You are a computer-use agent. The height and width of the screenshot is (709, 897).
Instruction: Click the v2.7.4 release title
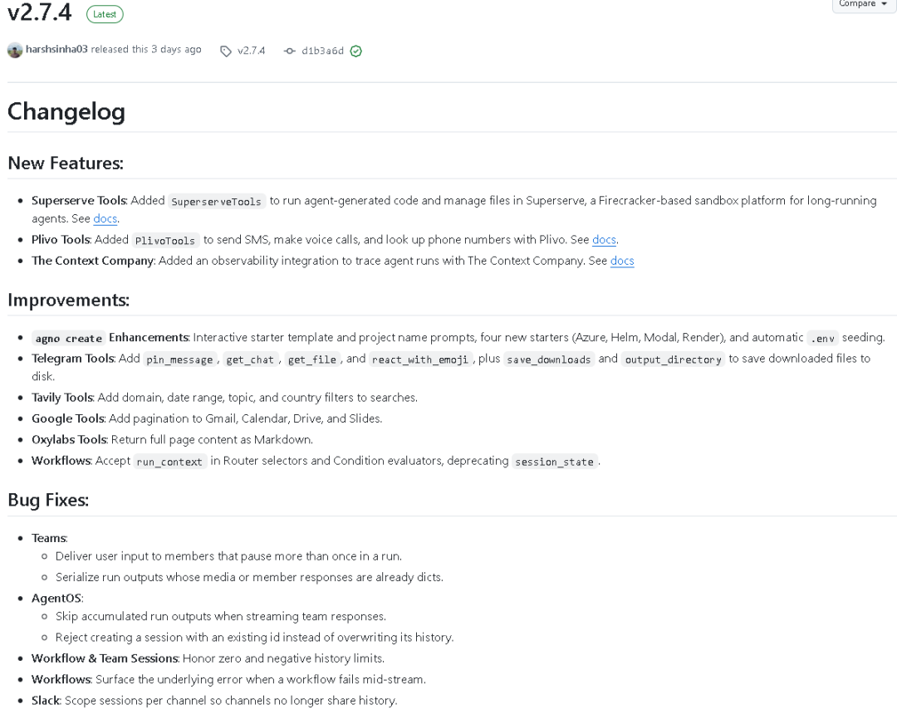click(40, 12)
